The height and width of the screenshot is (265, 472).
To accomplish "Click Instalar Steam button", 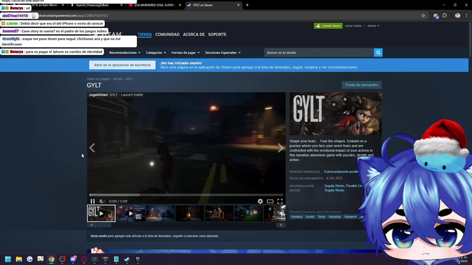I will (x=328, y=26).
